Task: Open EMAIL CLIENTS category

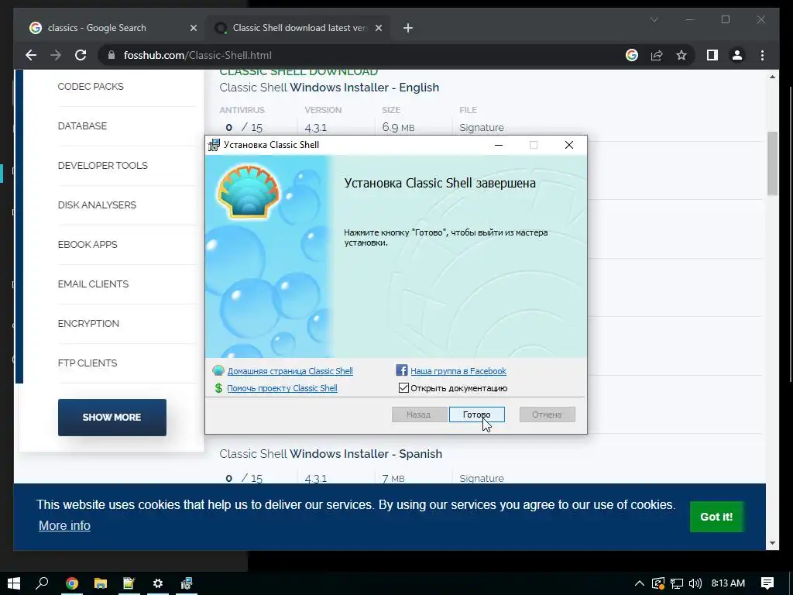Action: point(93,284)
